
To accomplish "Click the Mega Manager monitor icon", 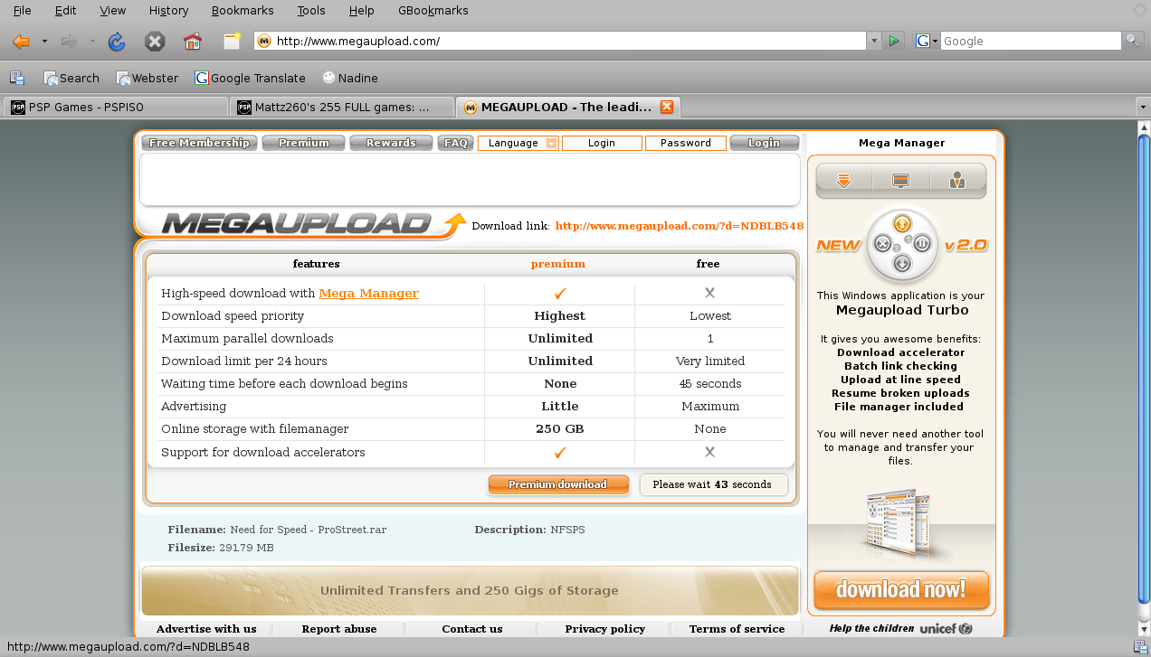I will tap(900, 180).
